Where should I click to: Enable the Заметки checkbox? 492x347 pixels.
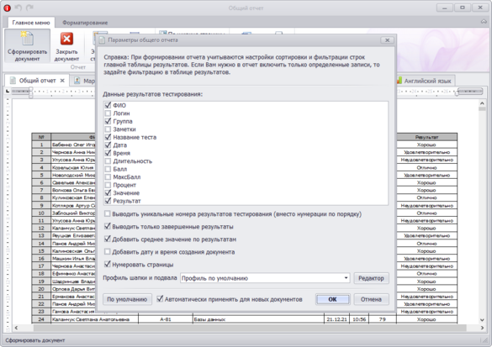(x=108, y=129)
